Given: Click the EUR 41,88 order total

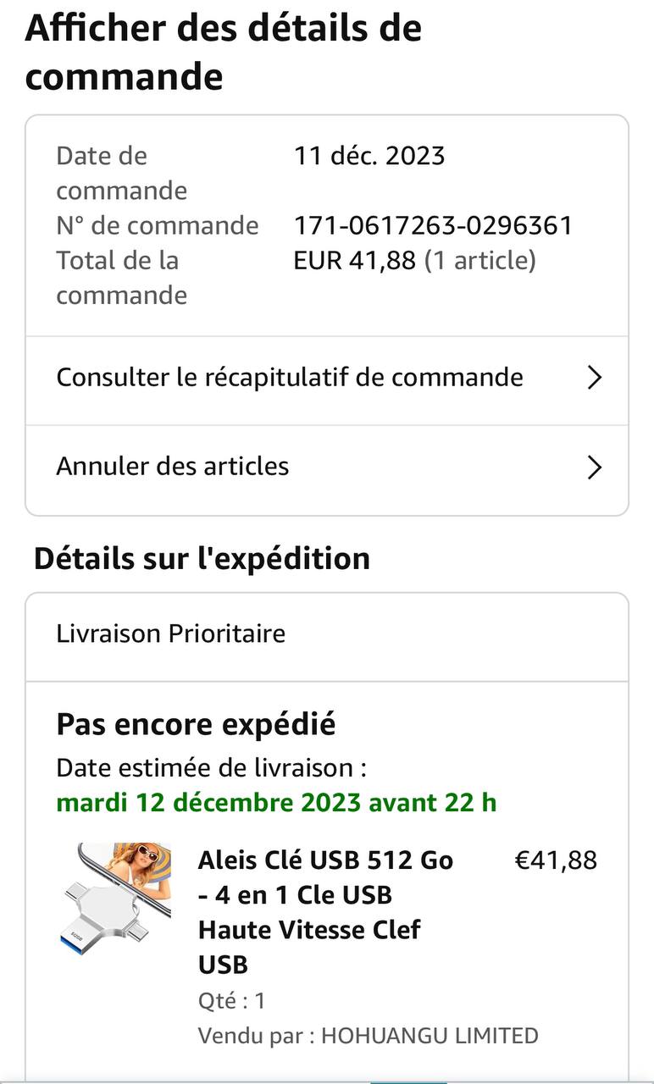Looking at the screenshot, I should [354, 261].
